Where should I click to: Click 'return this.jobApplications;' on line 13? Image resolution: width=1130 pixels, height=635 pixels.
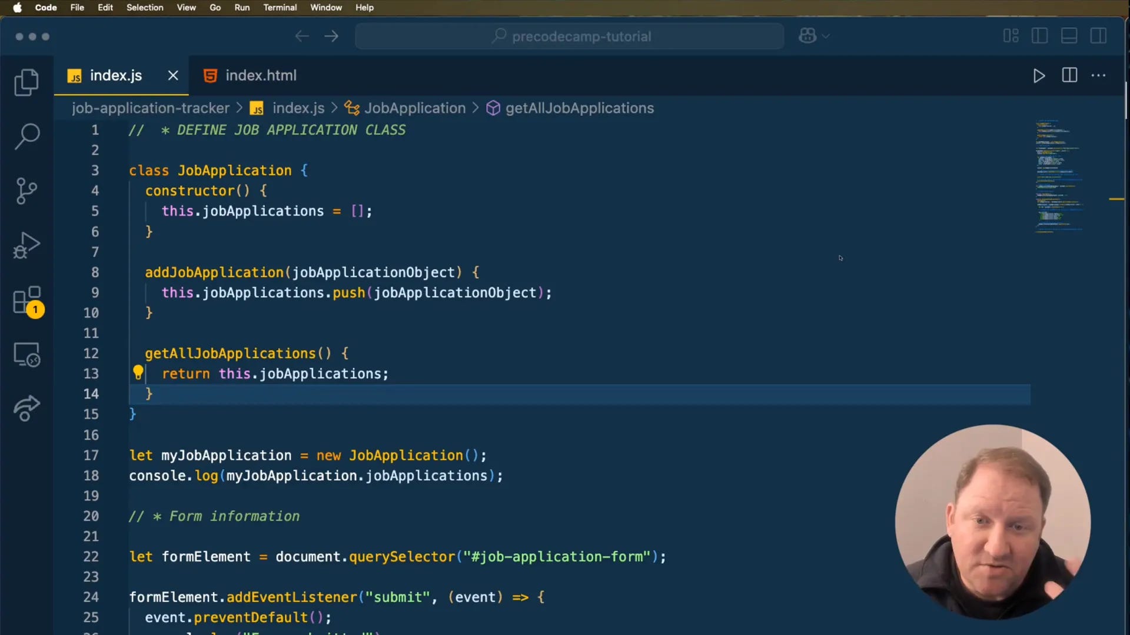tap(275, 374)
